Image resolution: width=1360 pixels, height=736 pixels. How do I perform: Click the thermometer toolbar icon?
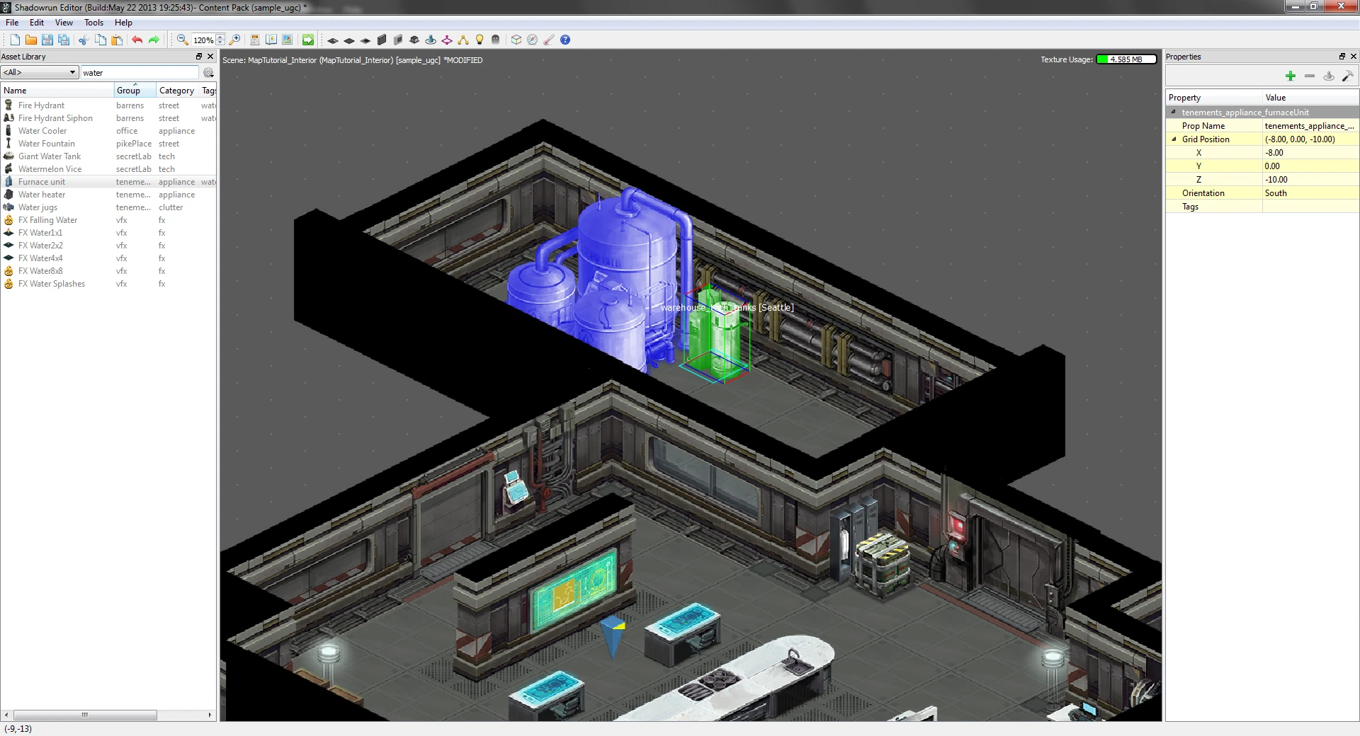tap(549, 40)
